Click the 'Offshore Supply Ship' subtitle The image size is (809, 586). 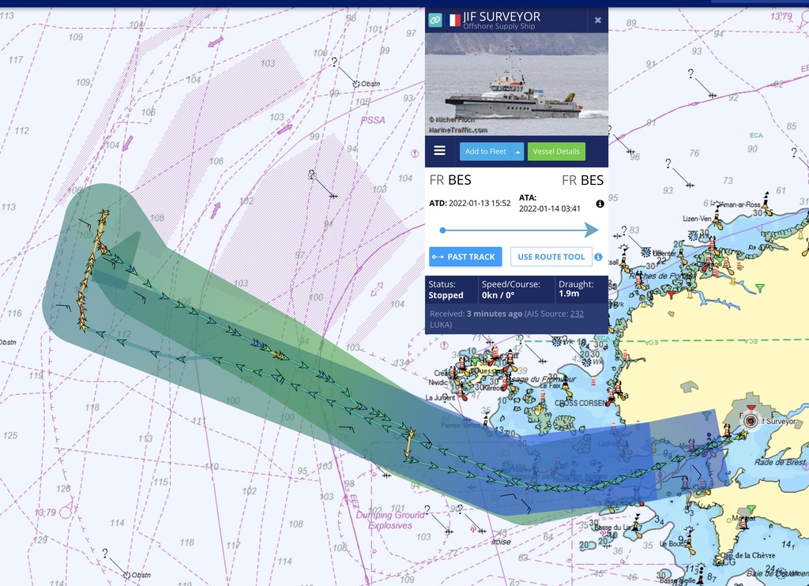[499, 26]
